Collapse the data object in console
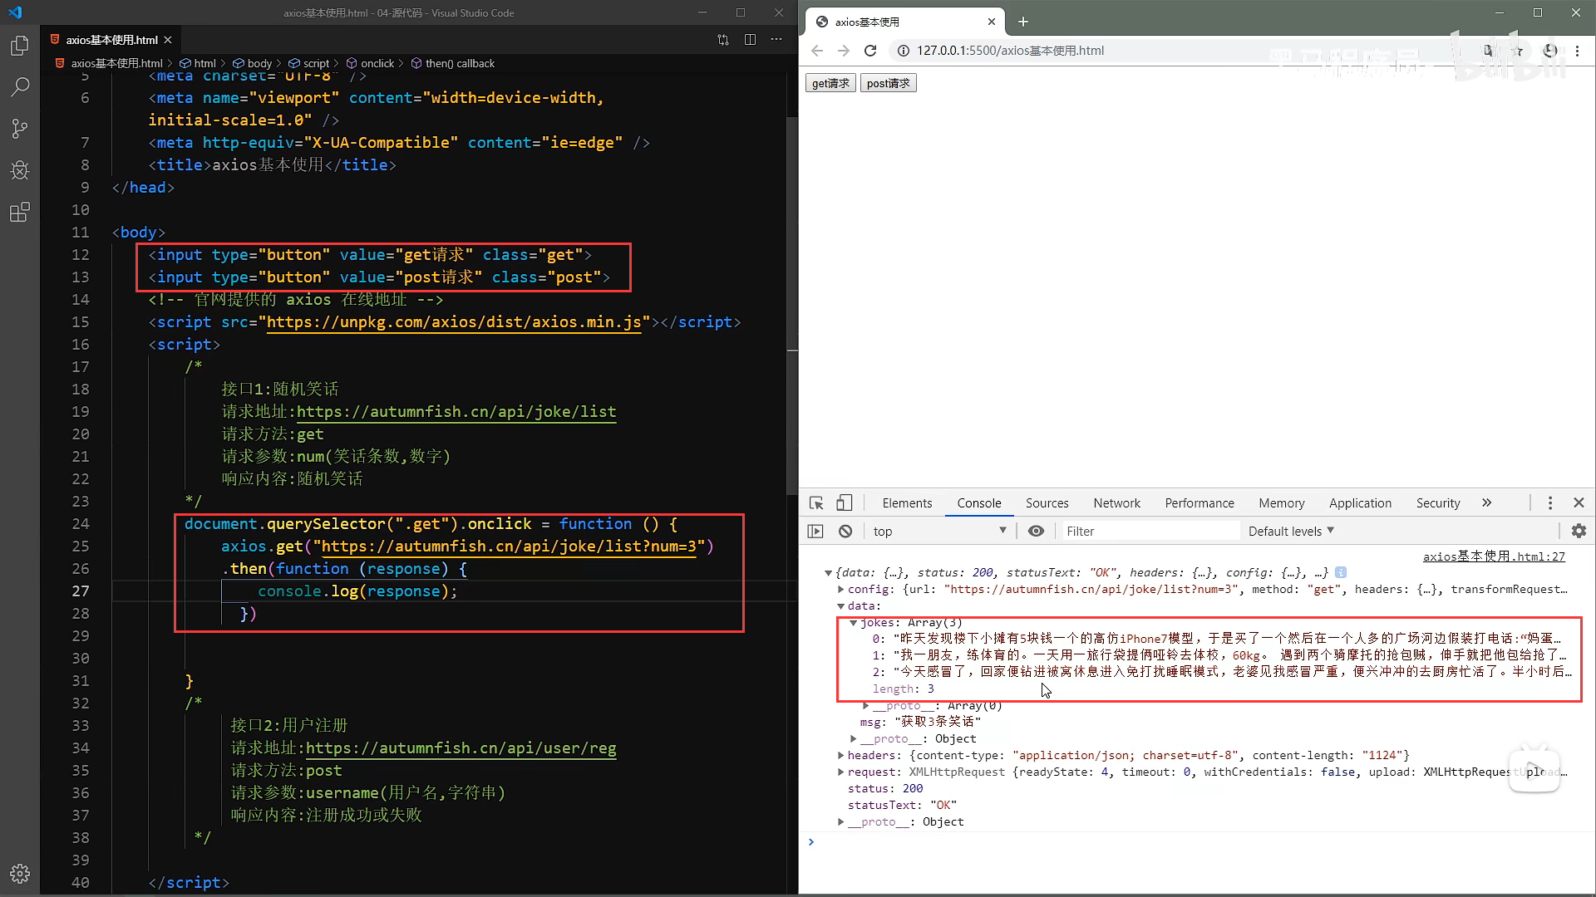The image size is (1596, 897). [x=840, y=606]
